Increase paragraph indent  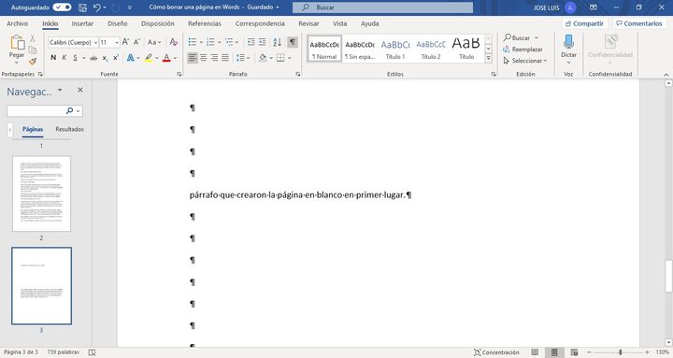(262, 42)
